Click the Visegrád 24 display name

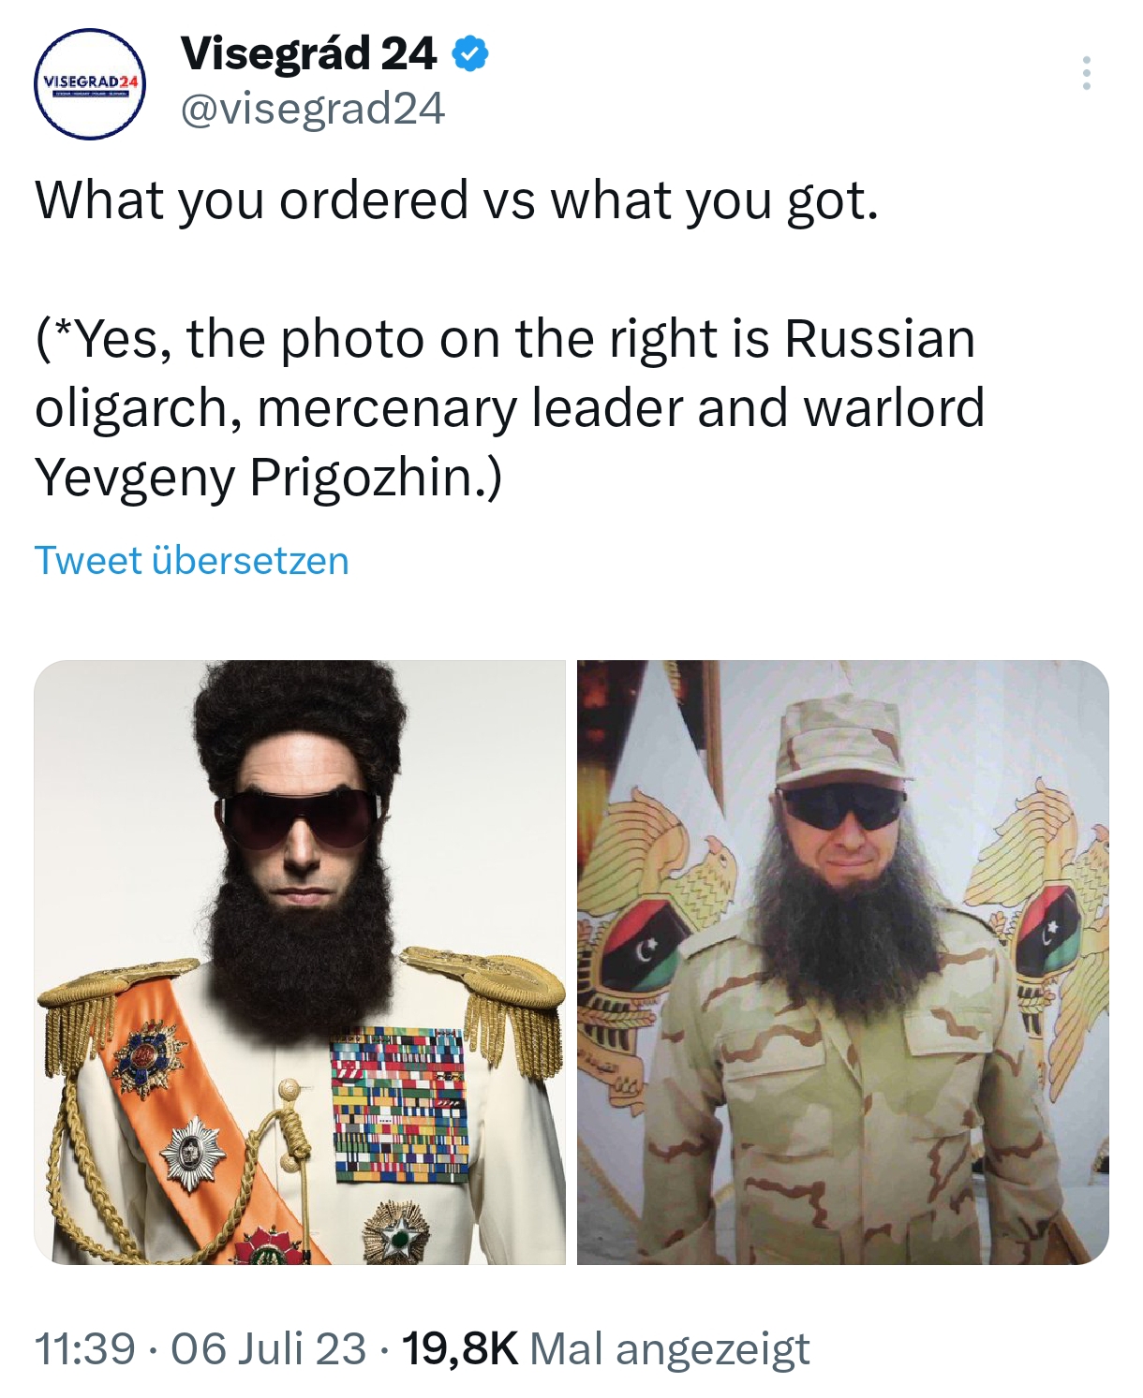pyautogui.click(x=308, y=54)
